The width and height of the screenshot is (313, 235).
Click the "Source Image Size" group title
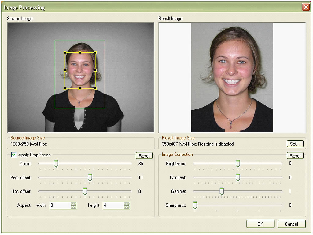28,138
